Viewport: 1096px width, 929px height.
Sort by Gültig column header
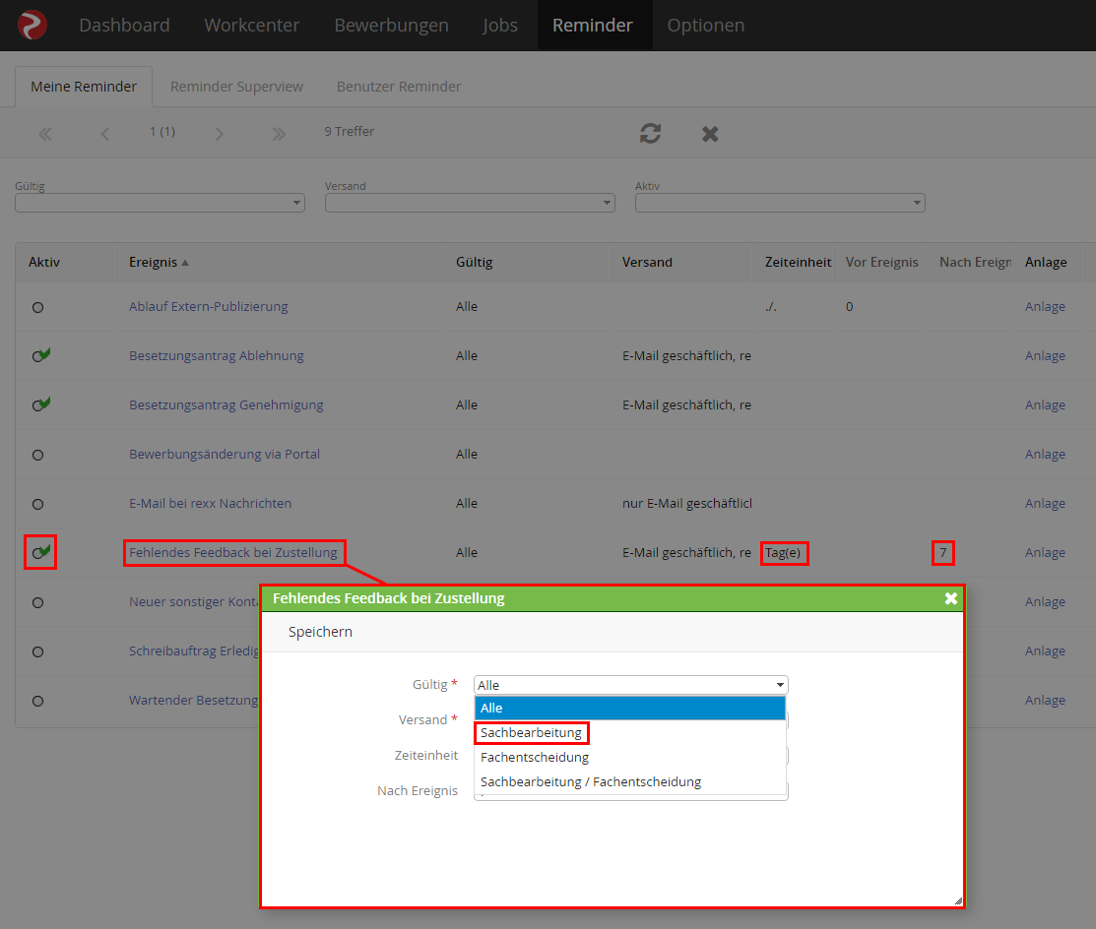point(474,262)
